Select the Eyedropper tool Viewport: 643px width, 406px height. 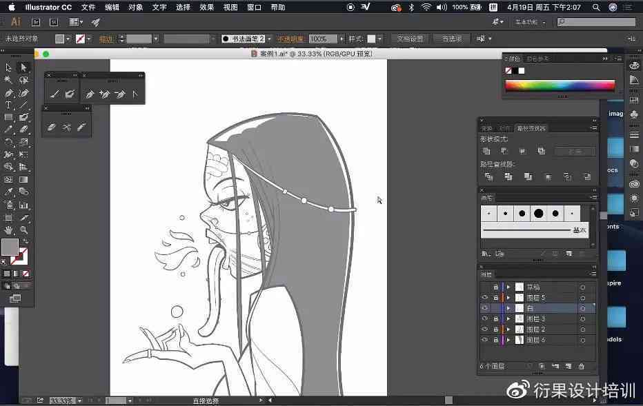[x=8, y=192]
